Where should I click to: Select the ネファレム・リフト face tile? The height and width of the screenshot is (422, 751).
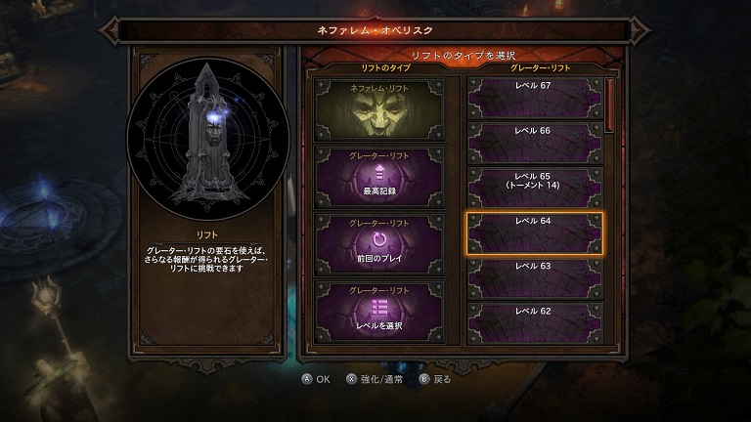(379, 110)
